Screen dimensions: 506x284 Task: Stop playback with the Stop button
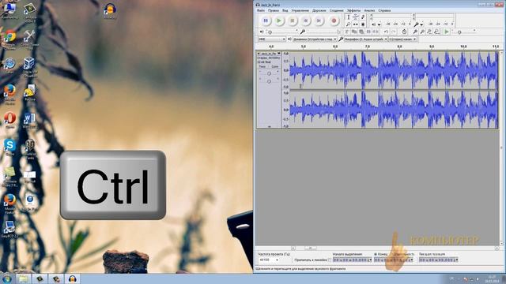point(293,21)
